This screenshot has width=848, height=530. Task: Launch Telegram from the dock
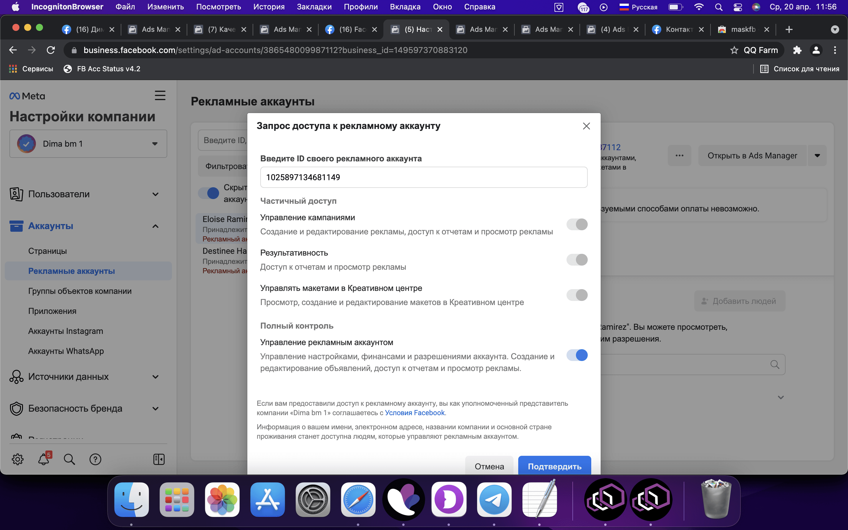[x=494, y=499]
